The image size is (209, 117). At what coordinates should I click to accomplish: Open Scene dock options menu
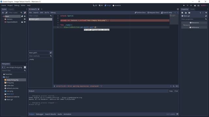(x=26, y=9)
